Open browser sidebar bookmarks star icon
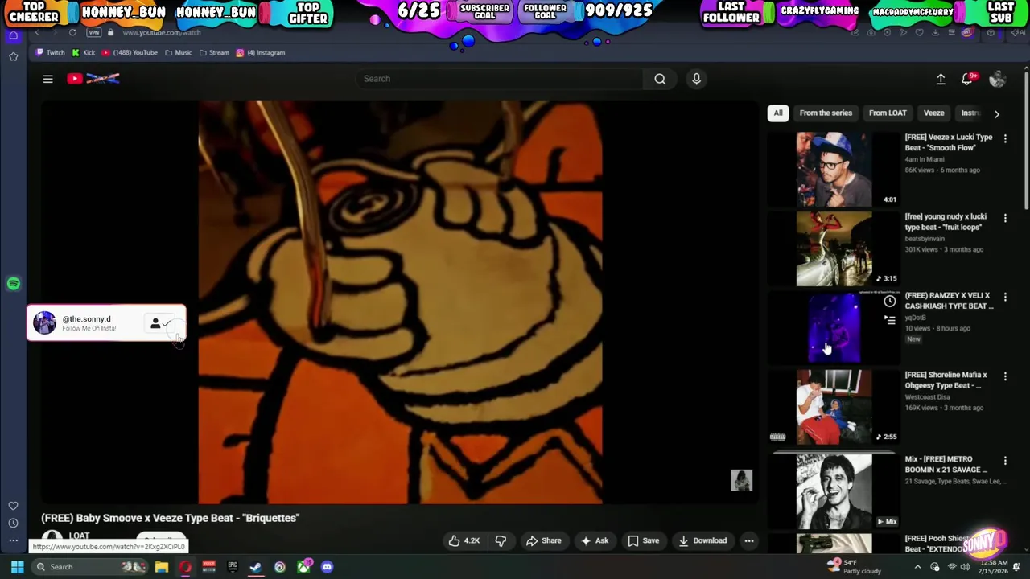This screenshot has height=579, width=1030. (x=14, y=56)
